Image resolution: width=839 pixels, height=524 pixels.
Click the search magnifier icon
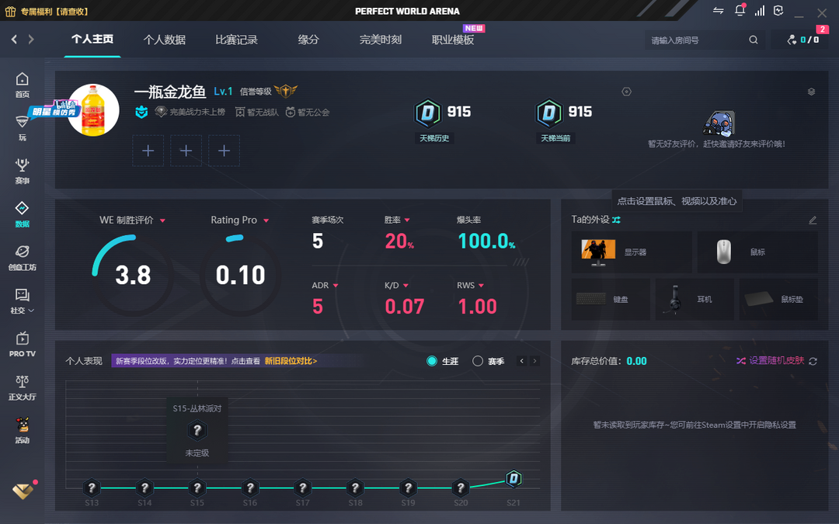click(x=754, y=40)
